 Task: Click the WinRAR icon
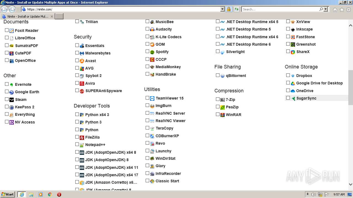point(223,115)
